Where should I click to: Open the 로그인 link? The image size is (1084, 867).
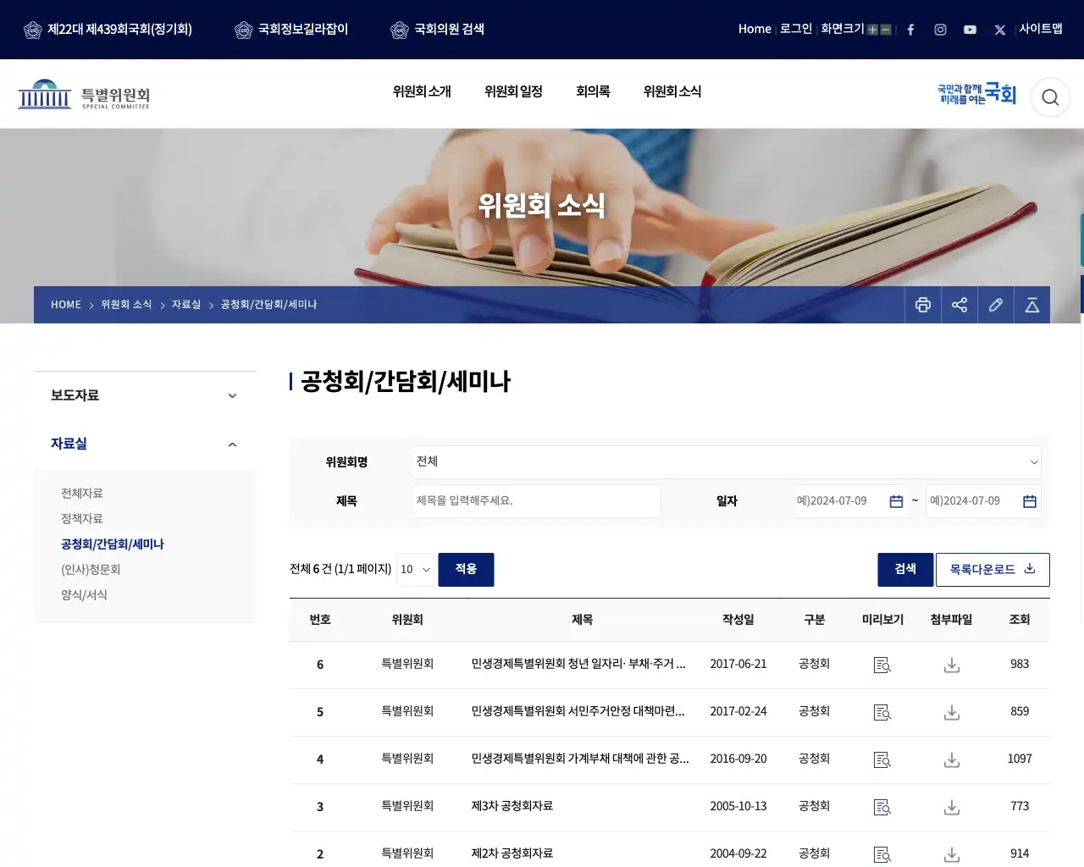796,29
